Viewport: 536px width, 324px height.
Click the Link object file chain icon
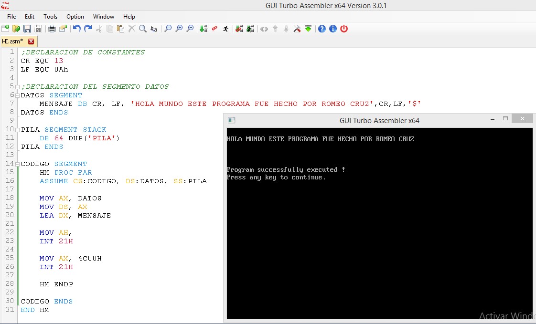point(214,29)
